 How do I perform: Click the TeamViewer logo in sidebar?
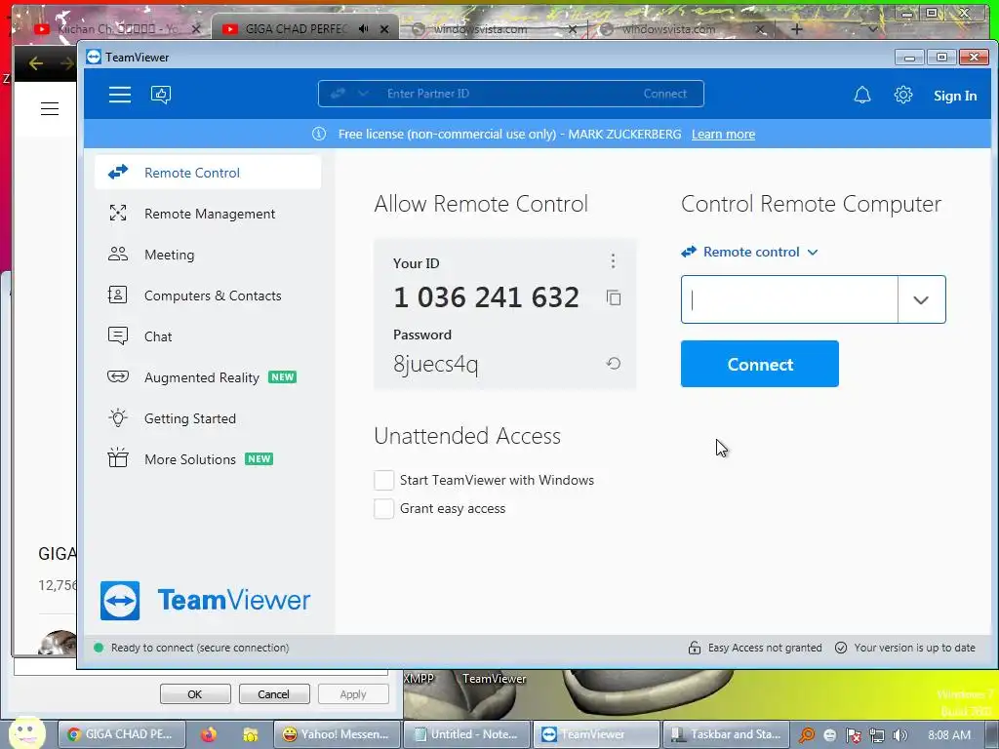(205, 600)
